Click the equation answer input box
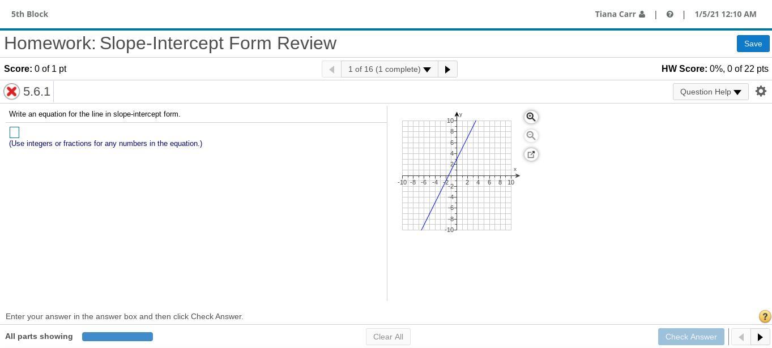Viewport: 772px width, 348px height. [x=15, y=132]
